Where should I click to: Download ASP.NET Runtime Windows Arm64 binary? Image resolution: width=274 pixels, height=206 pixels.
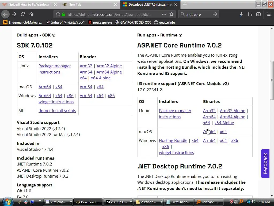tap(209, 141)
